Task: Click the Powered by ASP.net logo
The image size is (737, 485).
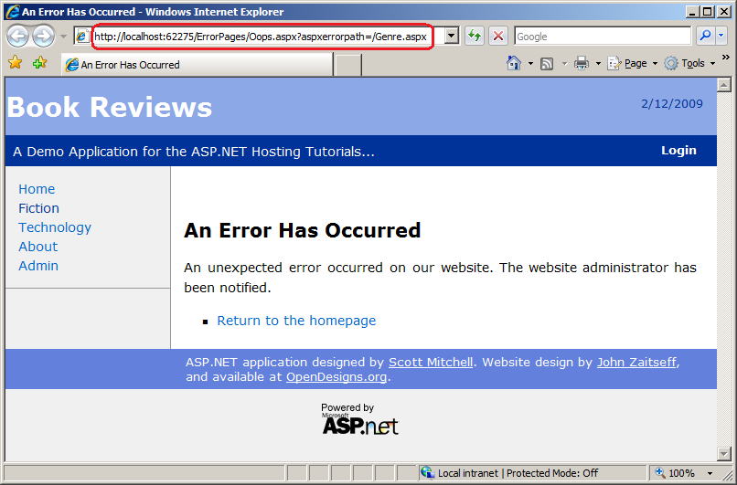Action: tap(360, 419)
